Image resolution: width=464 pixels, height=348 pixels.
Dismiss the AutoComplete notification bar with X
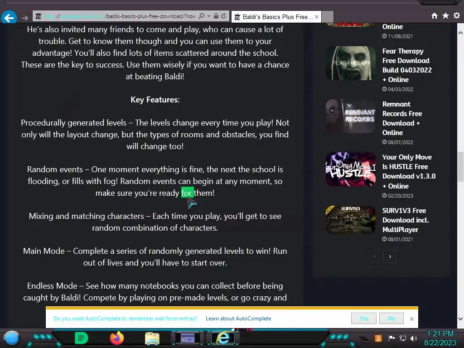411,319
